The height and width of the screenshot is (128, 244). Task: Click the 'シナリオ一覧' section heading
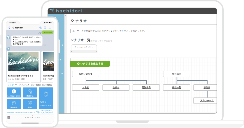click(x=81, y=40)
